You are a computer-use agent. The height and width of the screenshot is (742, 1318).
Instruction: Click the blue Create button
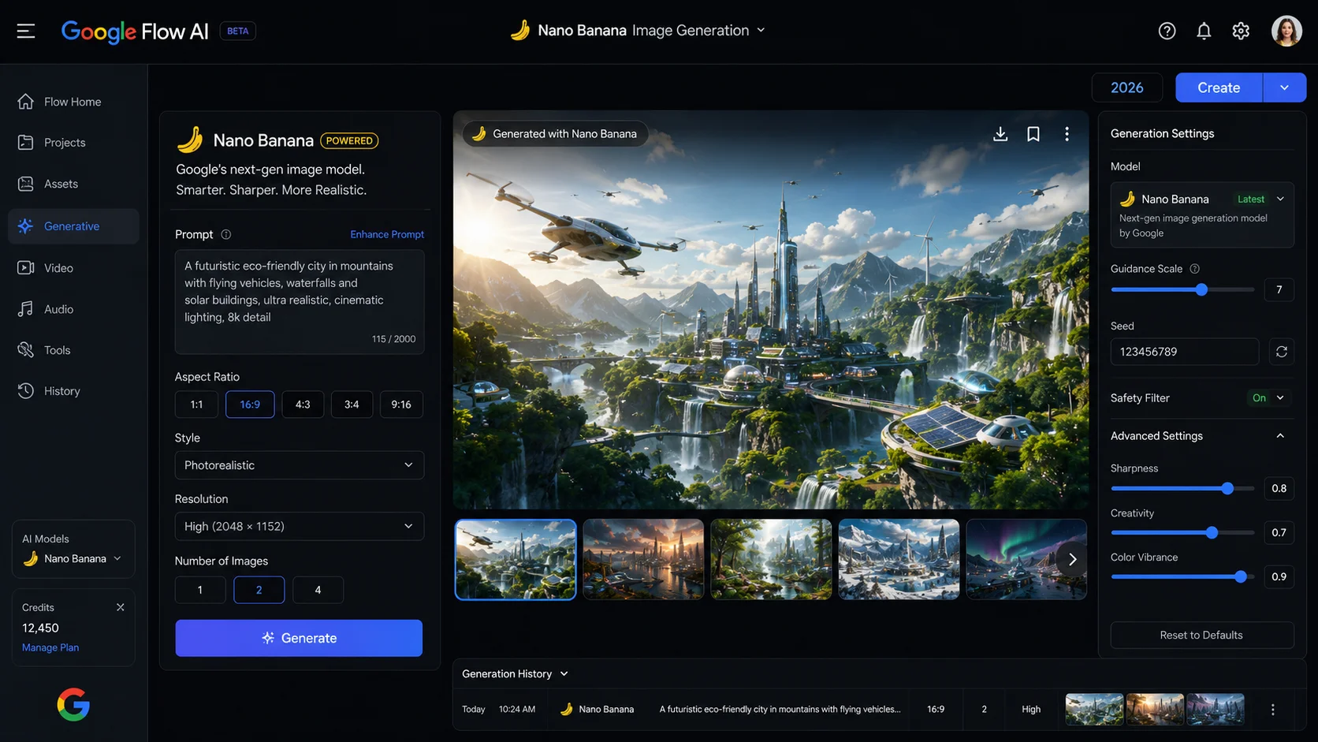[1219, 88]
